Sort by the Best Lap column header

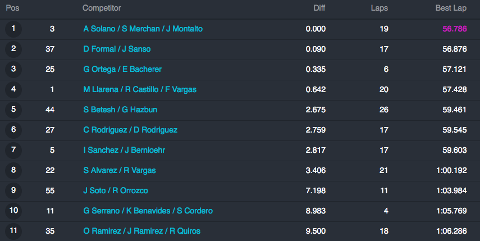point(451,8)
